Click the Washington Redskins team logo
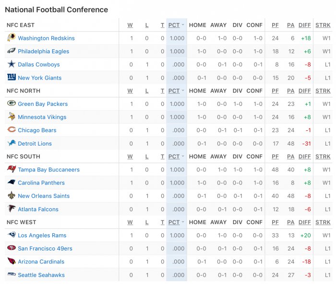This screenshot has width=336, height=284. [12, 37]
